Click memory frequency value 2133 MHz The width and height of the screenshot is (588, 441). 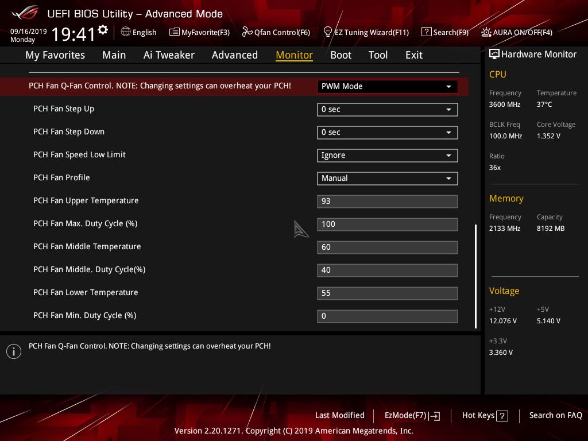tap(504, 229)
